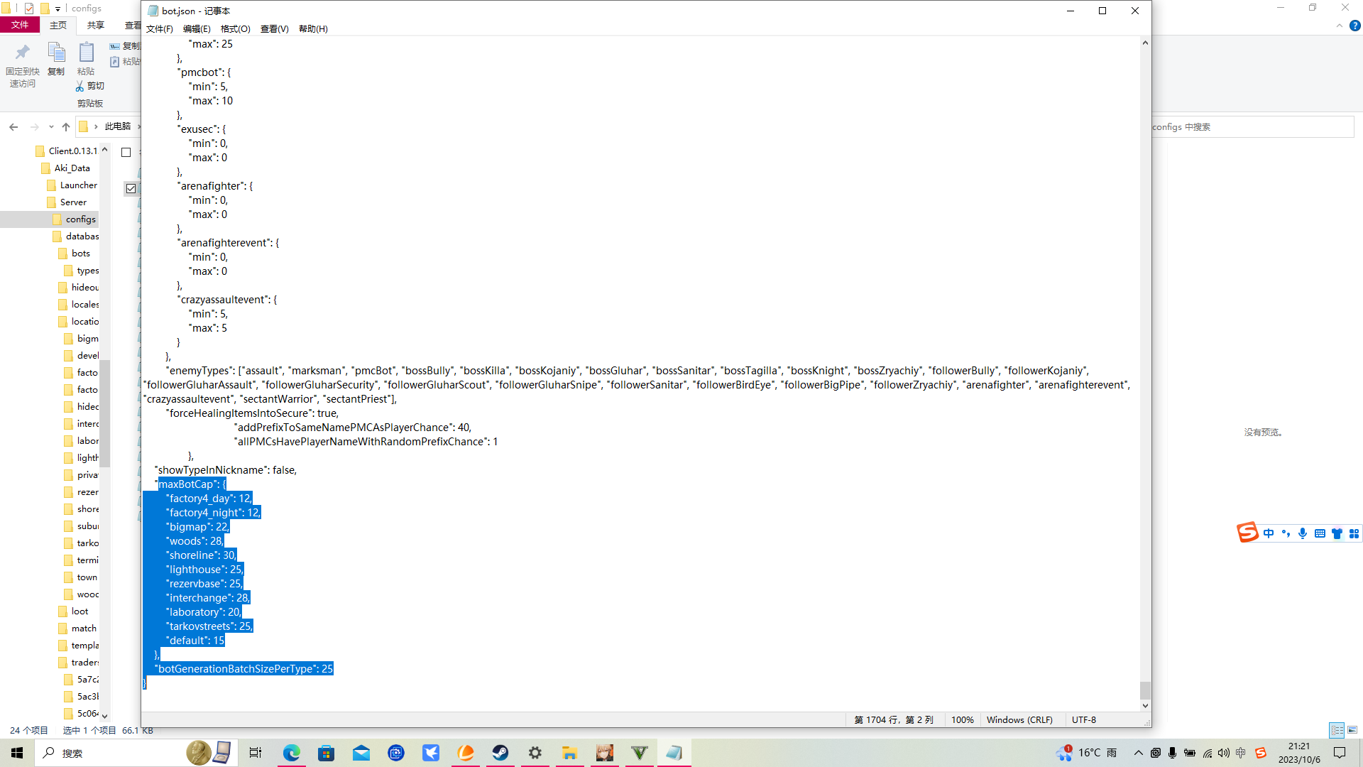Toggle the Chinese/English mode on Sogou bar
Image resolution: width=1363 pixels, height=767 pixels.
coord(1269,533)
